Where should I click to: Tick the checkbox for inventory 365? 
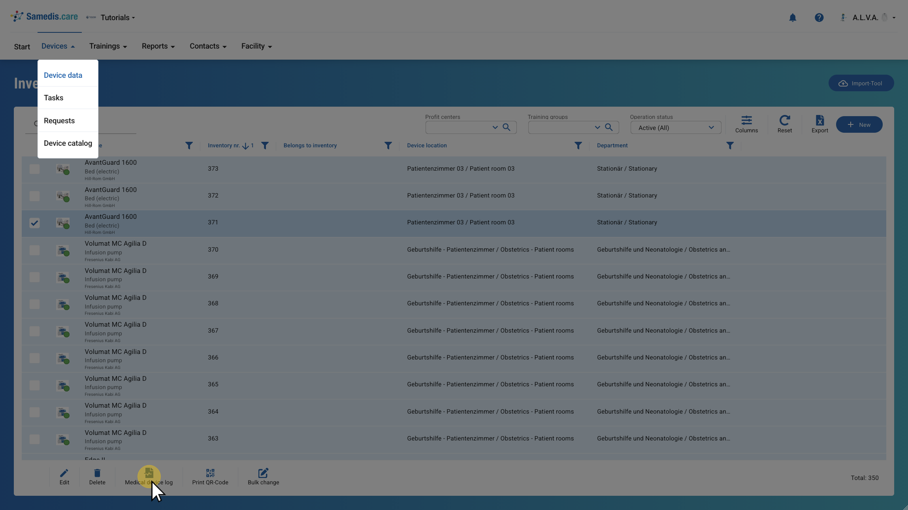coord(34,385)
